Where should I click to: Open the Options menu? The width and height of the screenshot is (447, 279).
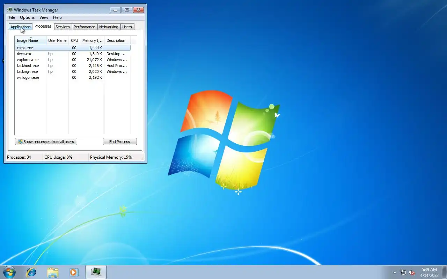(27, 17)
